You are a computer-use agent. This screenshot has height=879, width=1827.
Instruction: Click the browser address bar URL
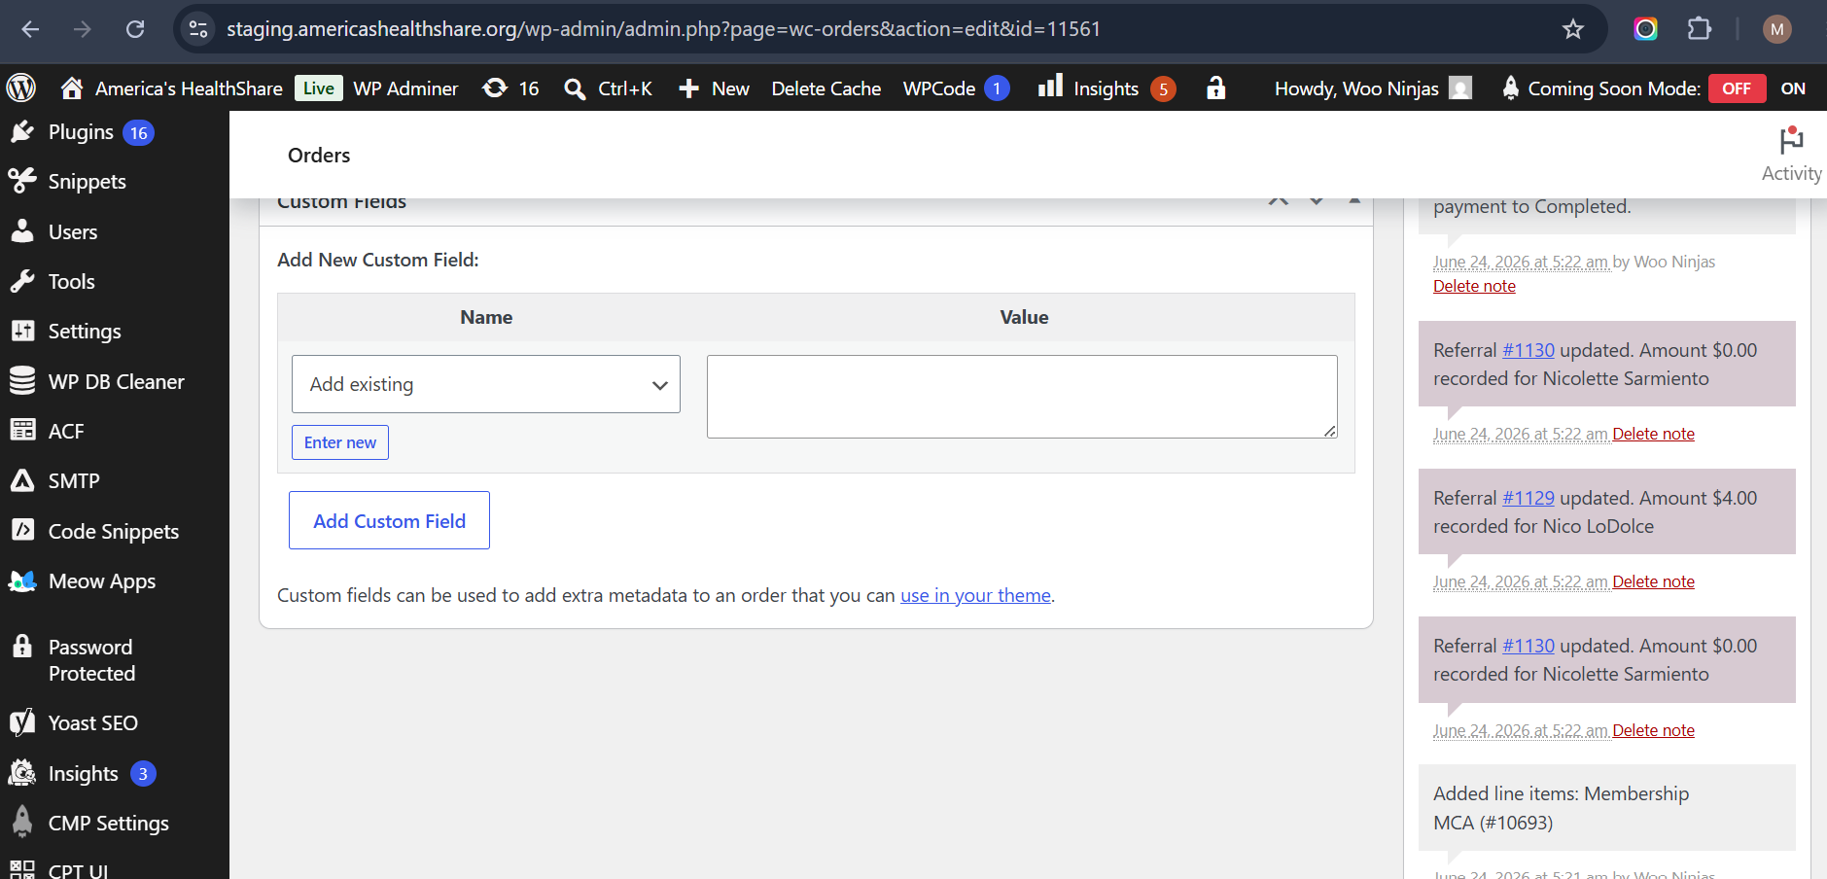[x=663, y=29]
